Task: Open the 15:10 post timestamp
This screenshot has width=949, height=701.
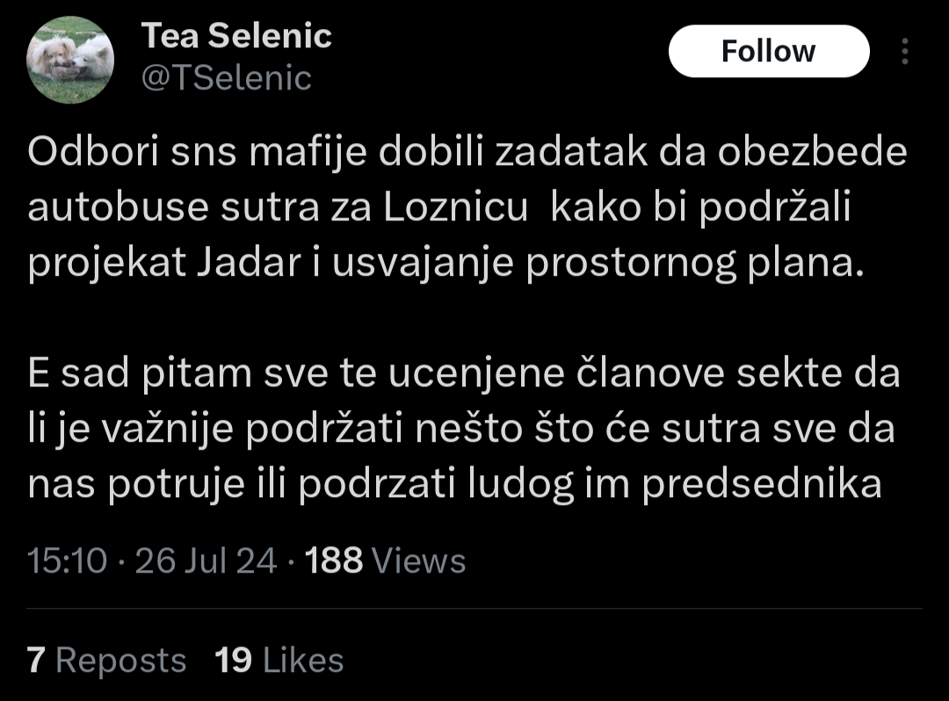Action: (67, 560)
